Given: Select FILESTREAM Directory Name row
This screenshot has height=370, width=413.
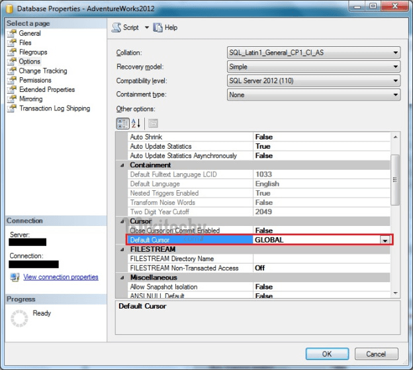Looking at the screenshot, I should 259,259.
